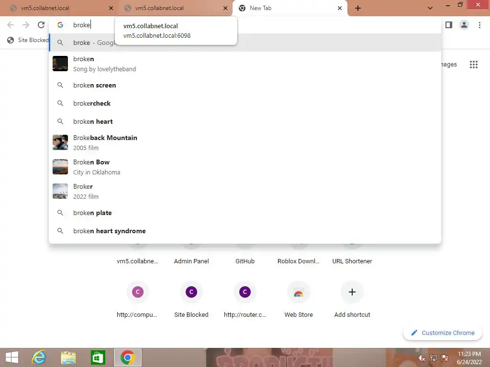Close the first vm5.collabnet.local tab

coord(111,8)
